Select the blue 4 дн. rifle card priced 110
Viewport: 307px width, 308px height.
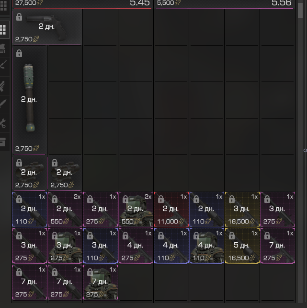tap(171, 246)
